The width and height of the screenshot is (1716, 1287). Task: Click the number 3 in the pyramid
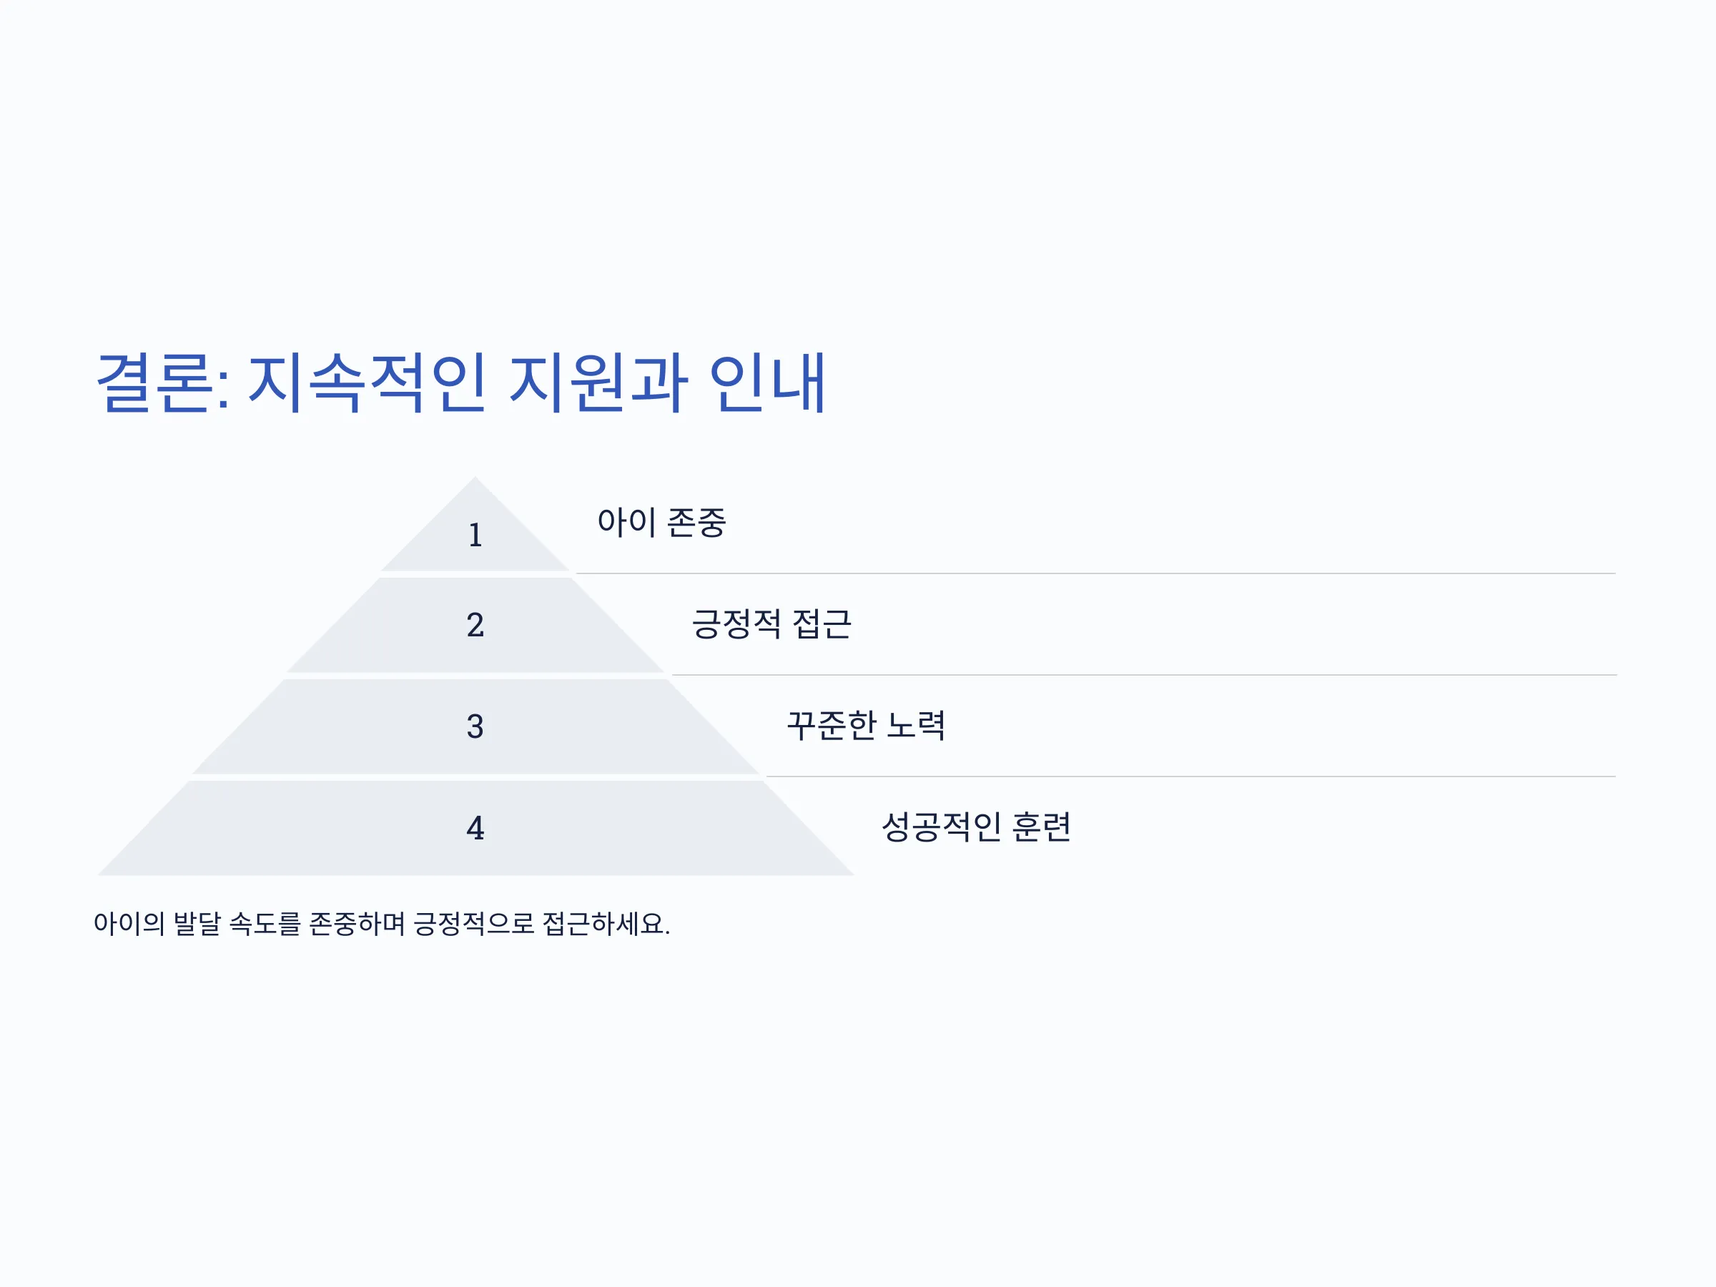pyautogui.click(x=475, y=727)
